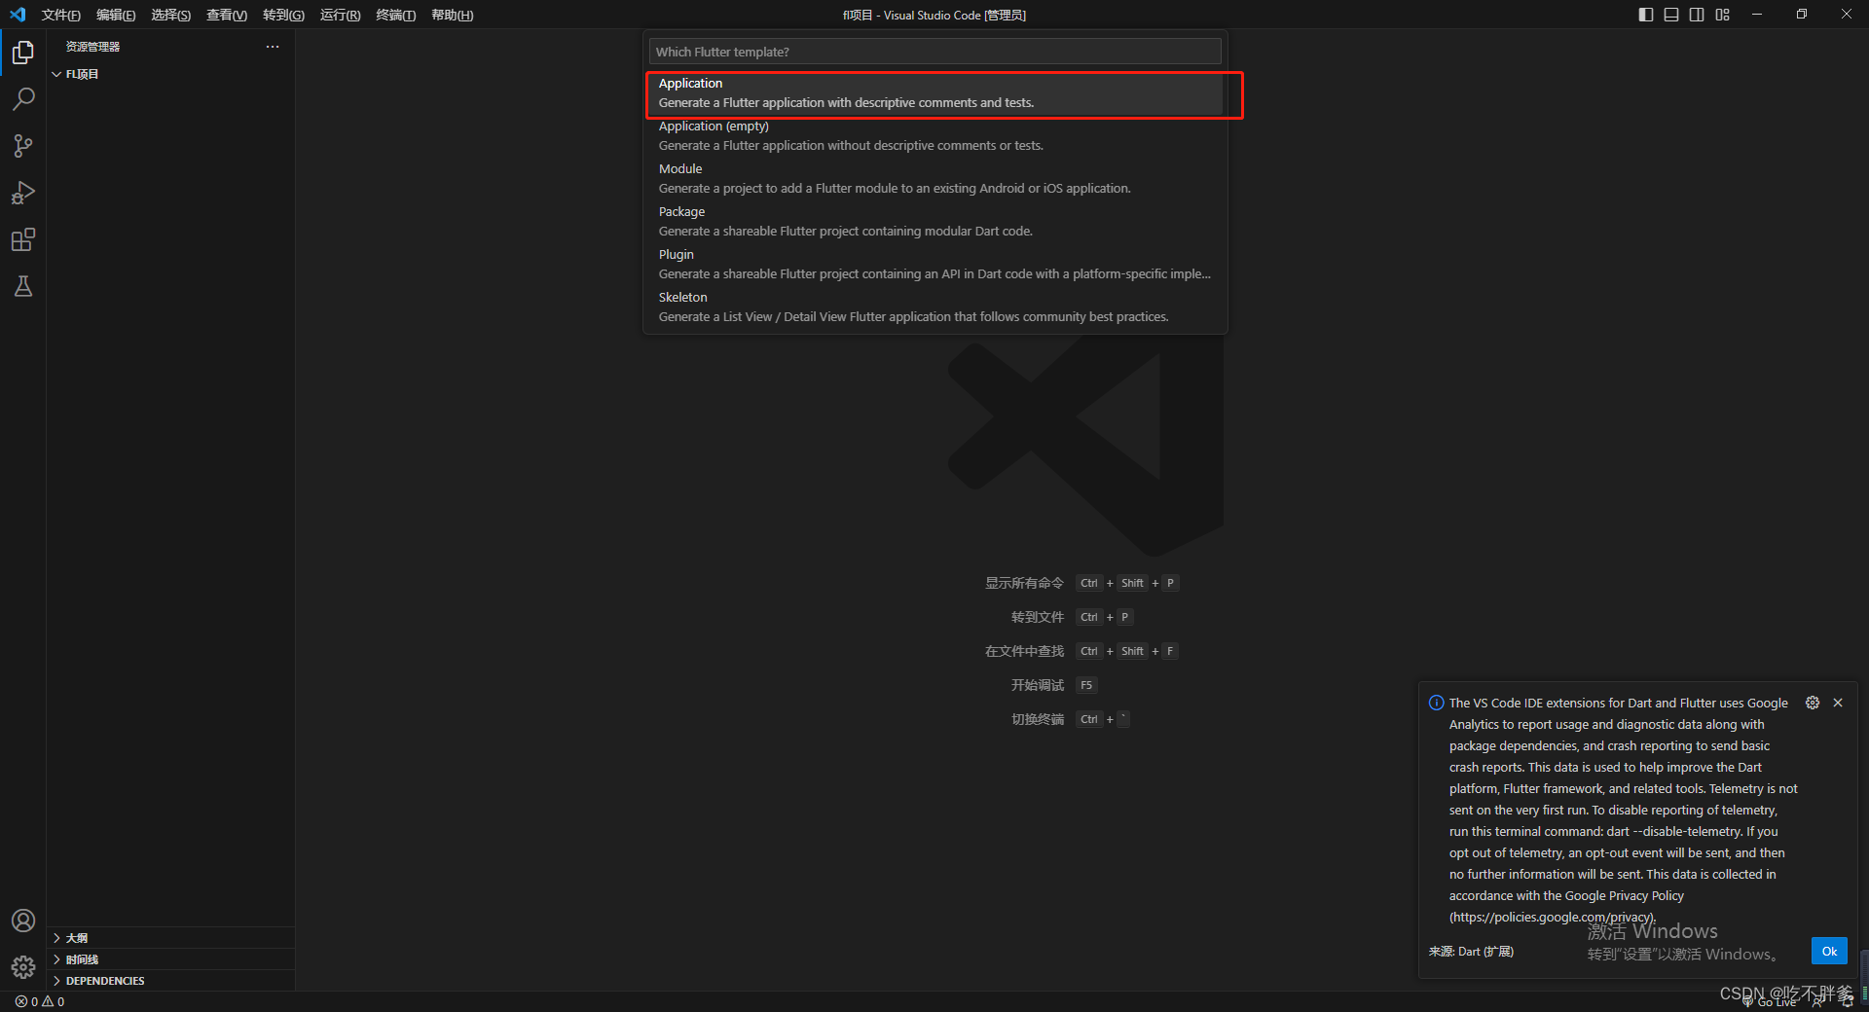Select the Plugin template

pyautogui.click(x=934, y=265)
